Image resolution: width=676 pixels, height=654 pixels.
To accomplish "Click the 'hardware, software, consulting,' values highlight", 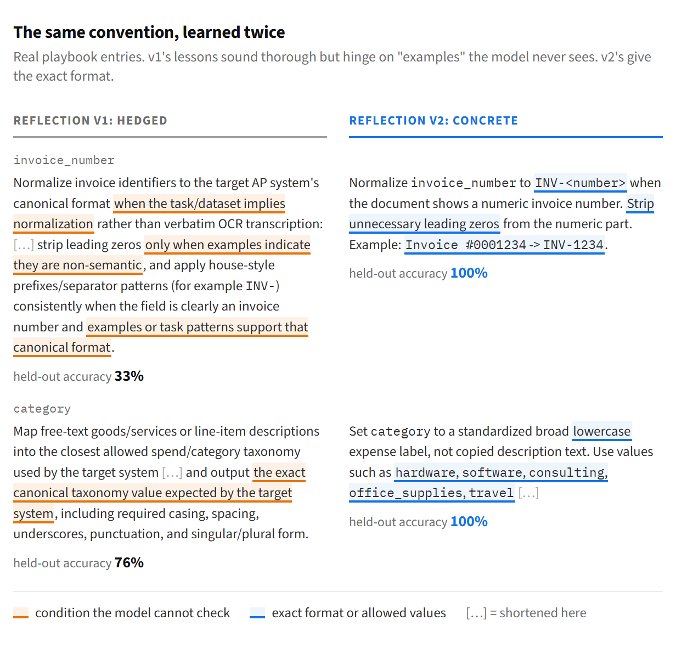I will 502,472.
